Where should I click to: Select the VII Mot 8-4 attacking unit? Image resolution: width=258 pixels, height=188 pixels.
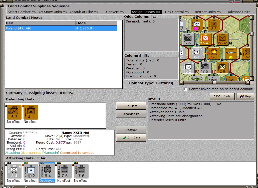click(x=14, y=171)
